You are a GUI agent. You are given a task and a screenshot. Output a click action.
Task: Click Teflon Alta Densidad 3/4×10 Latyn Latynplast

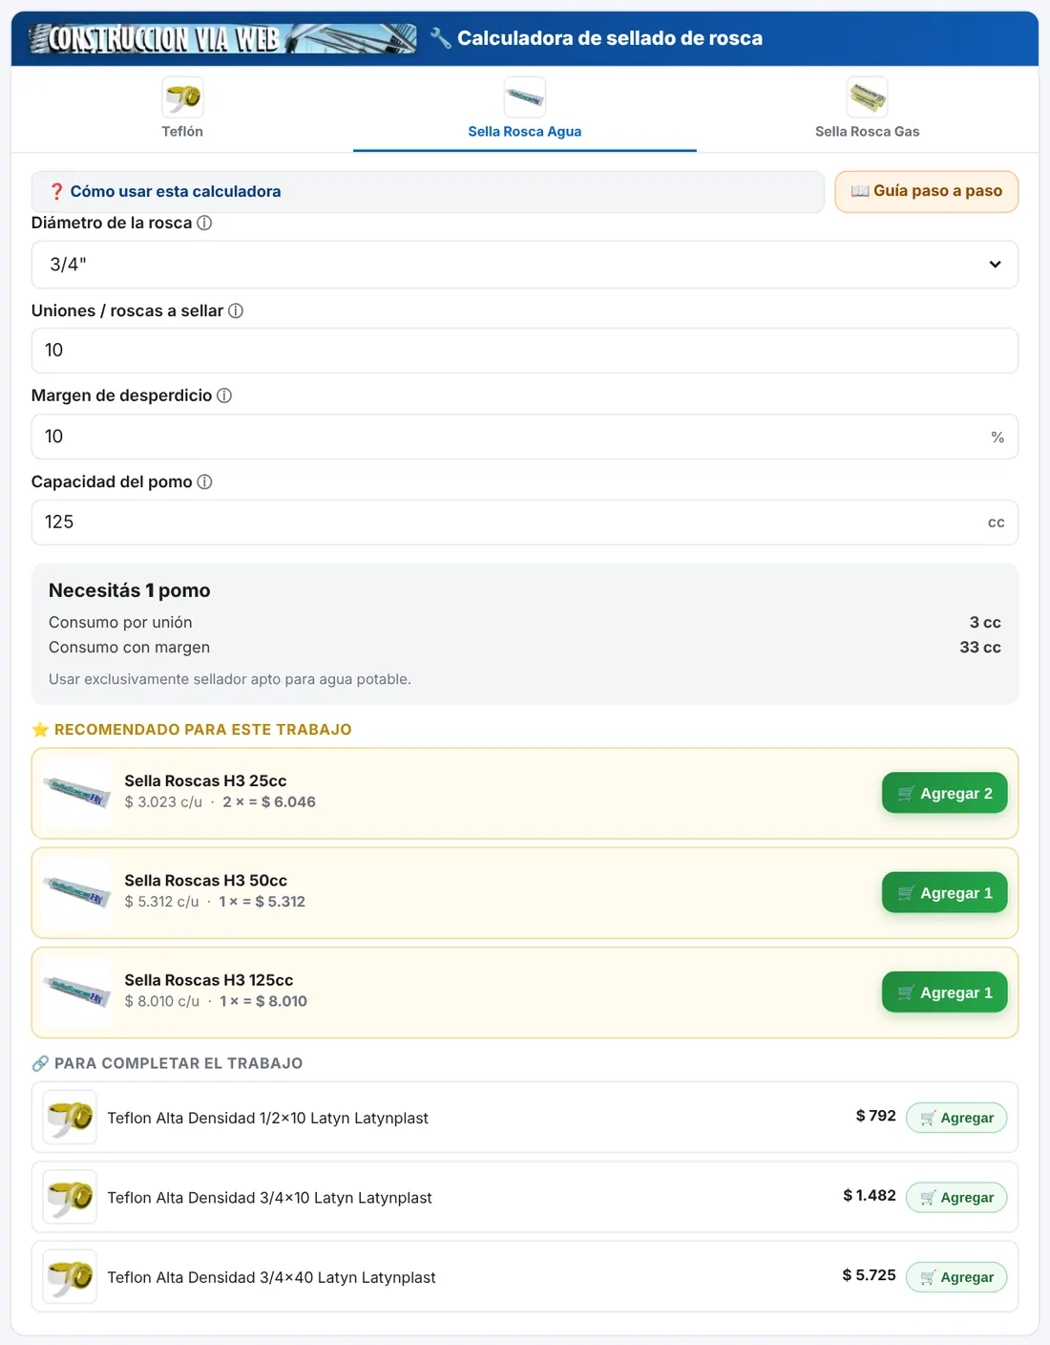pos(269,1198)
